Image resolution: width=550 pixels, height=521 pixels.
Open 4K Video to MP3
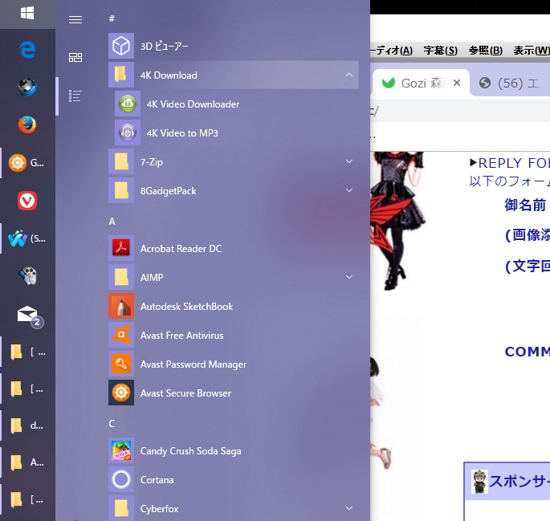(182, 133)
